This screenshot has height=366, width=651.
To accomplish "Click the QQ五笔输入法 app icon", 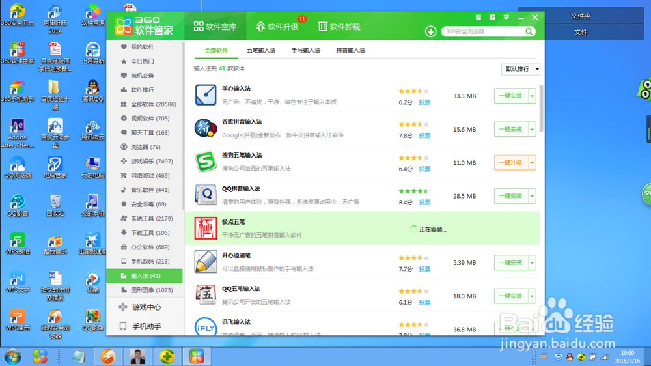I will point(206,294).
